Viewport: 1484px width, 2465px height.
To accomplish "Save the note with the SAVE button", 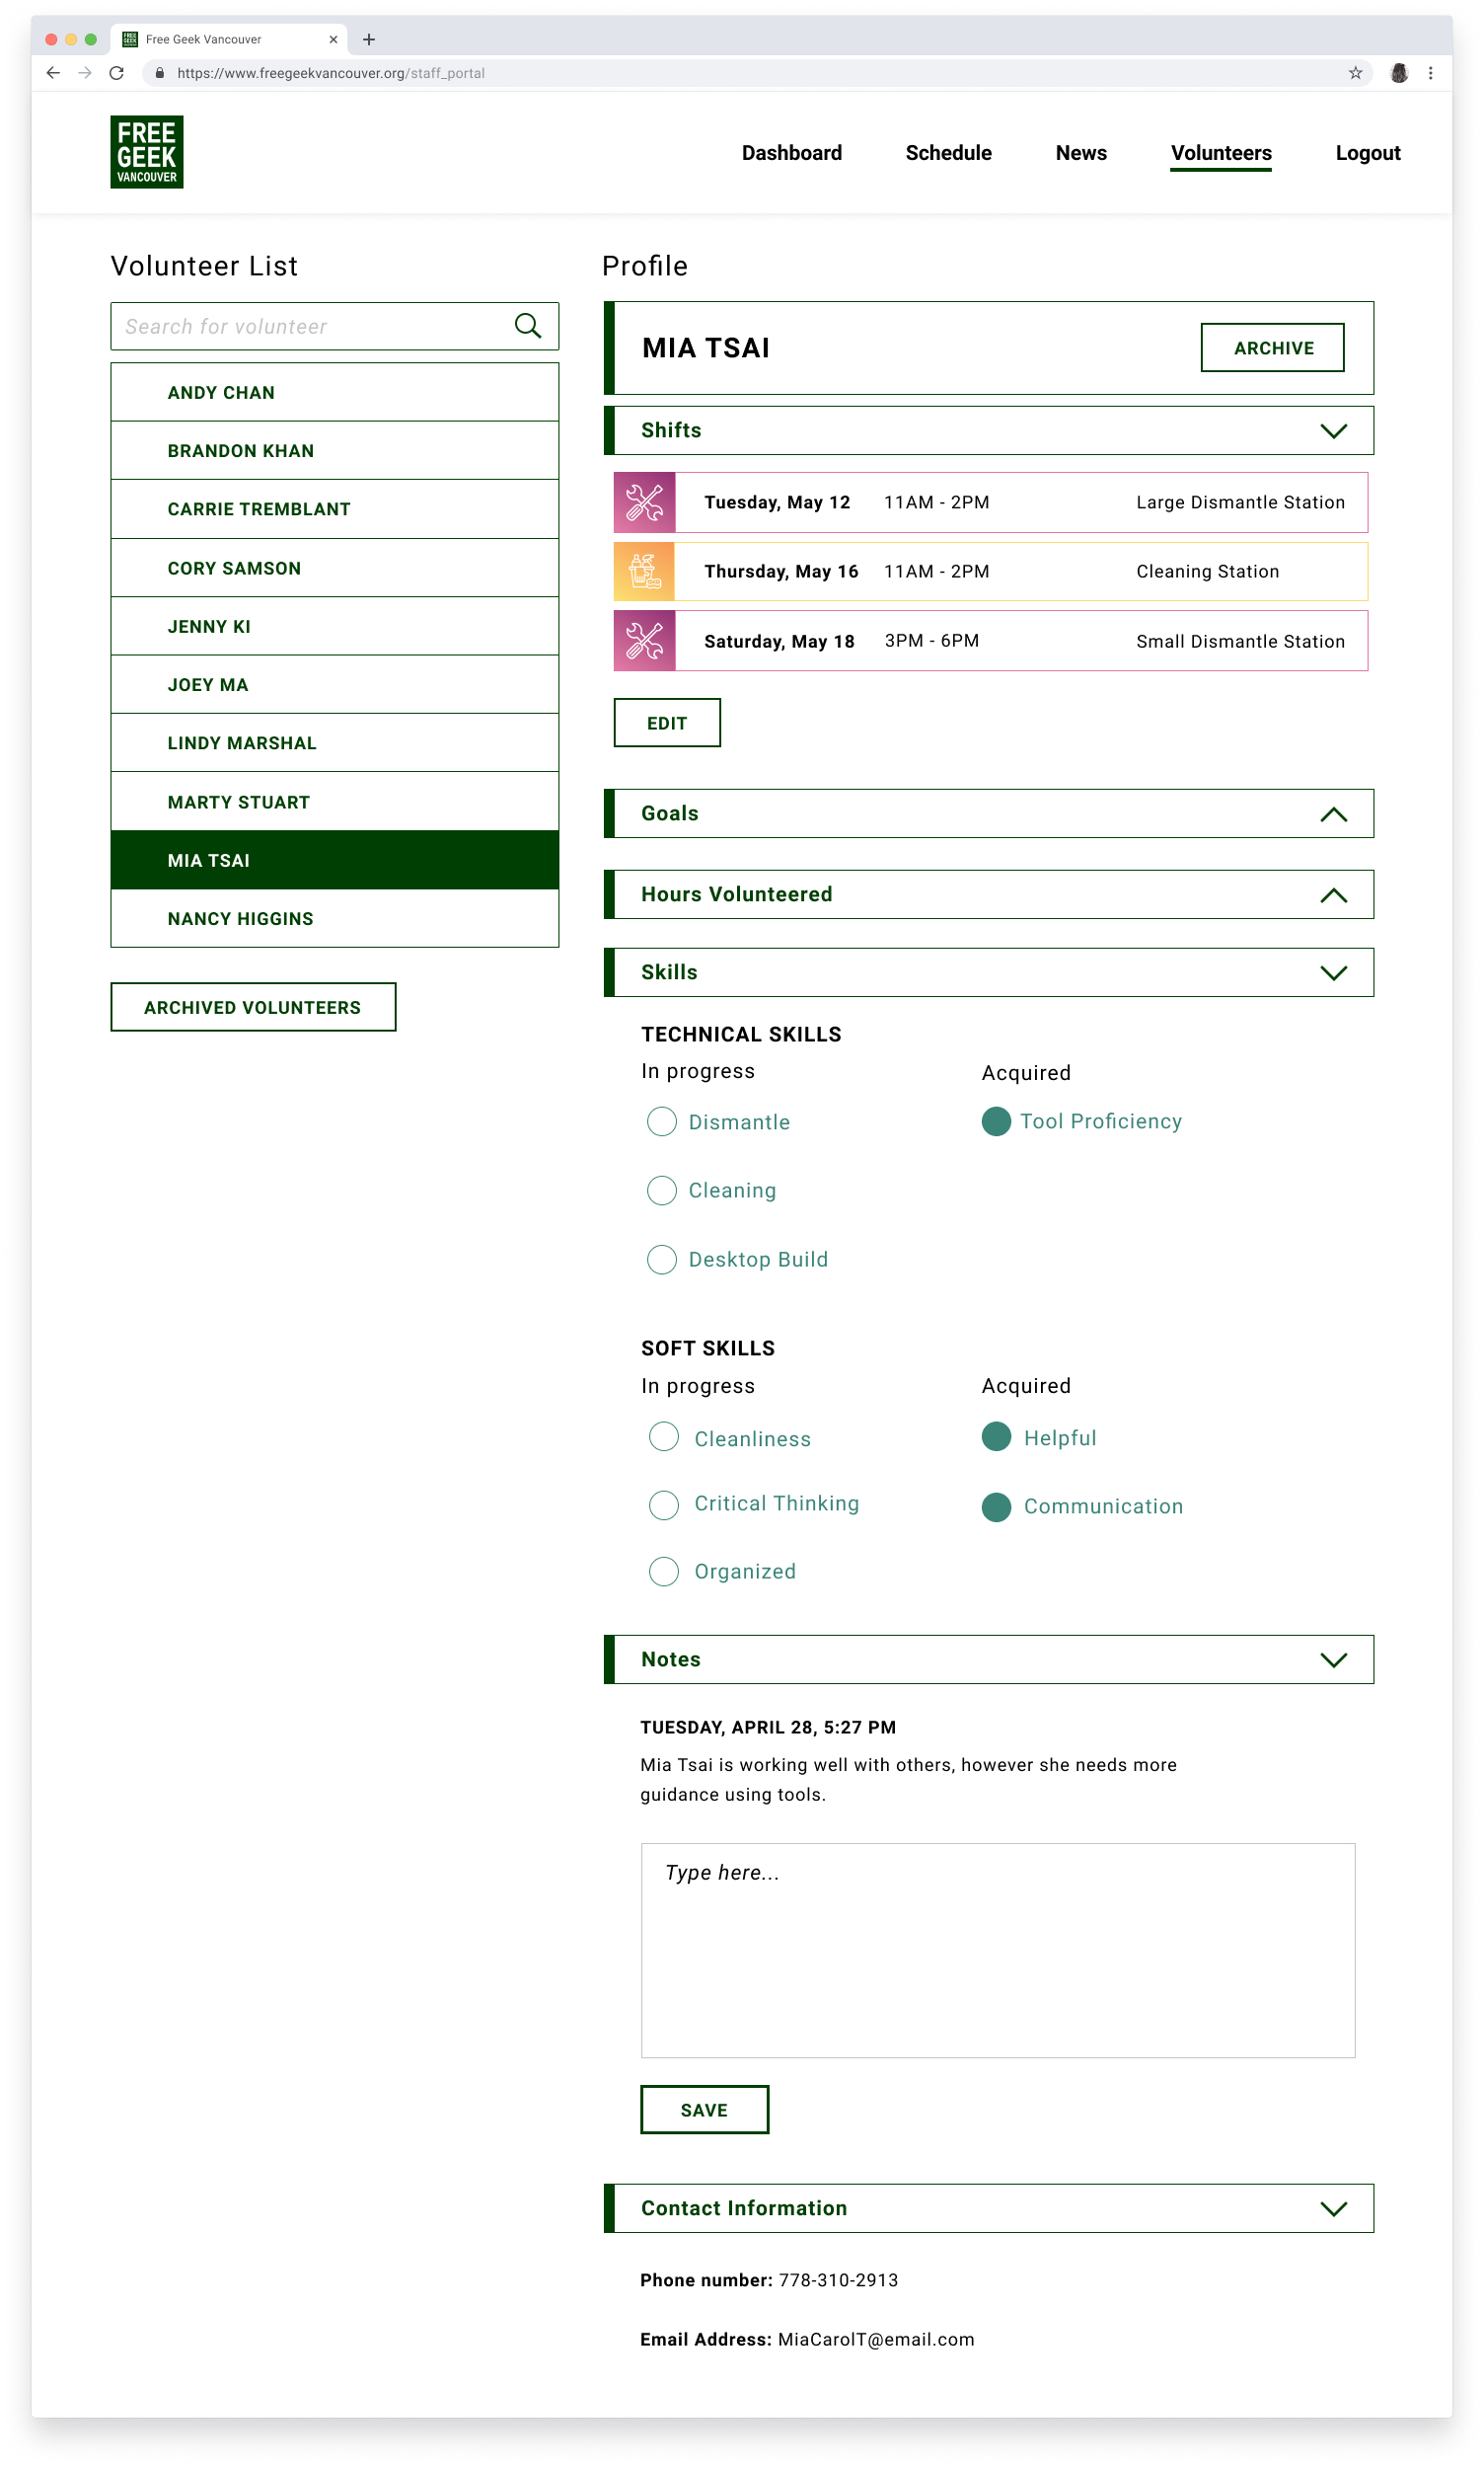I will pyautogui.click(x=705, y=2110).
